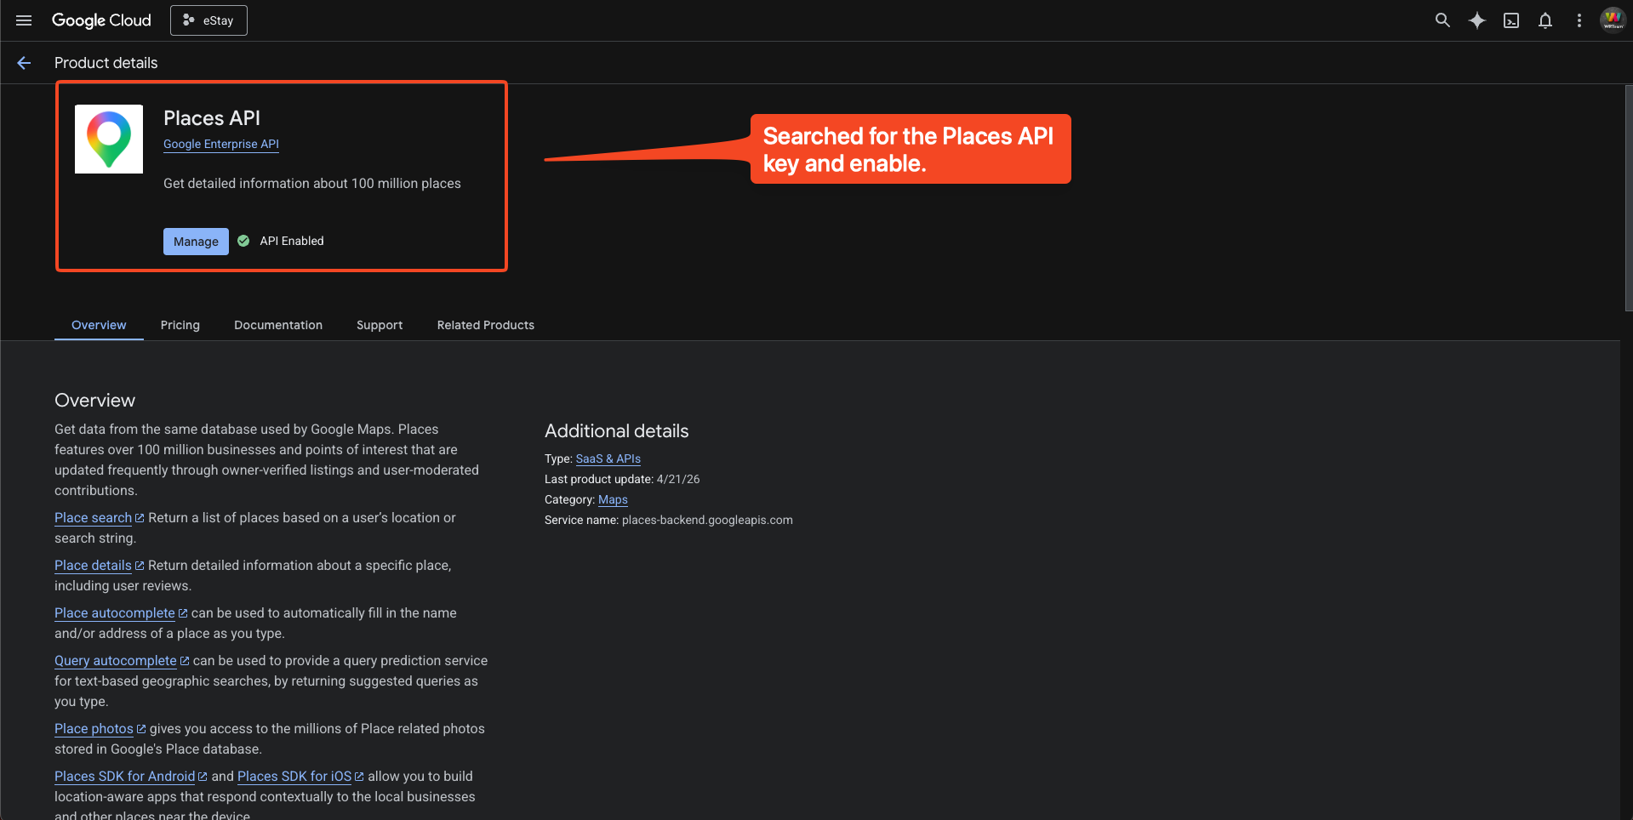Switch to the Documentation tab

[x=278, y=325]
